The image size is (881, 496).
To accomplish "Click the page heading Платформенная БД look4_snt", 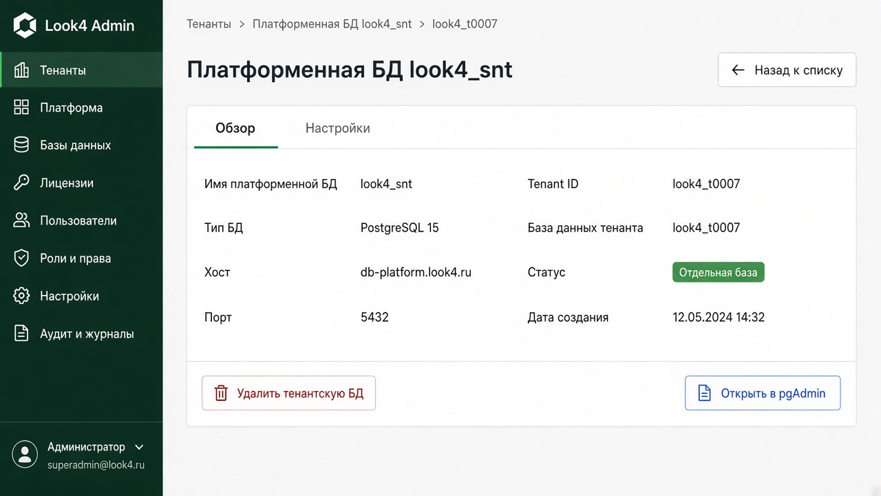I will 350,70.
